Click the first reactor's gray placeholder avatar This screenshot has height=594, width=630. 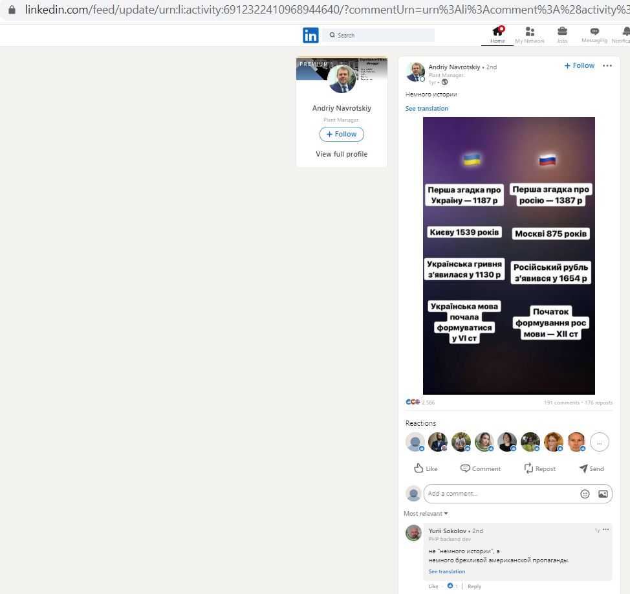coord(415,442)
